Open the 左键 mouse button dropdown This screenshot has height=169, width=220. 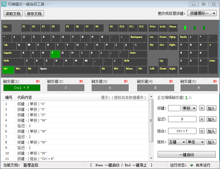point(177,142)
